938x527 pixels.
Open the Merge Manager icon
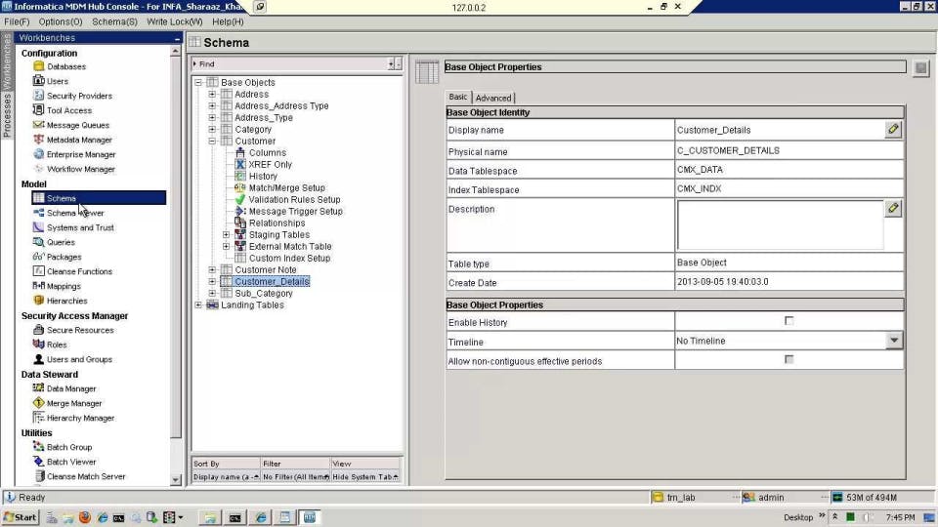point(38,403)
